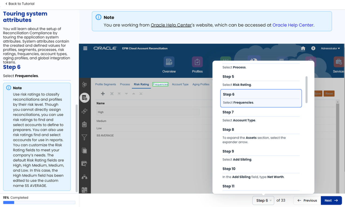Image resolution: width=345 pixels, height=207 pixels.
Task: Follow the blue Oracle Help Center link
Action: pos(293,25)
